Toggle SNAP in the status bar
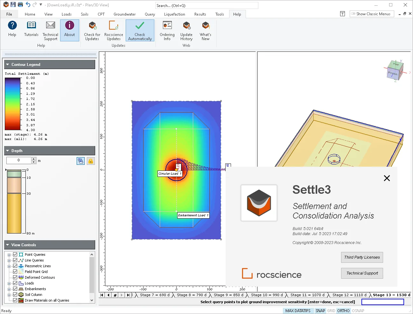 (320, 311)
